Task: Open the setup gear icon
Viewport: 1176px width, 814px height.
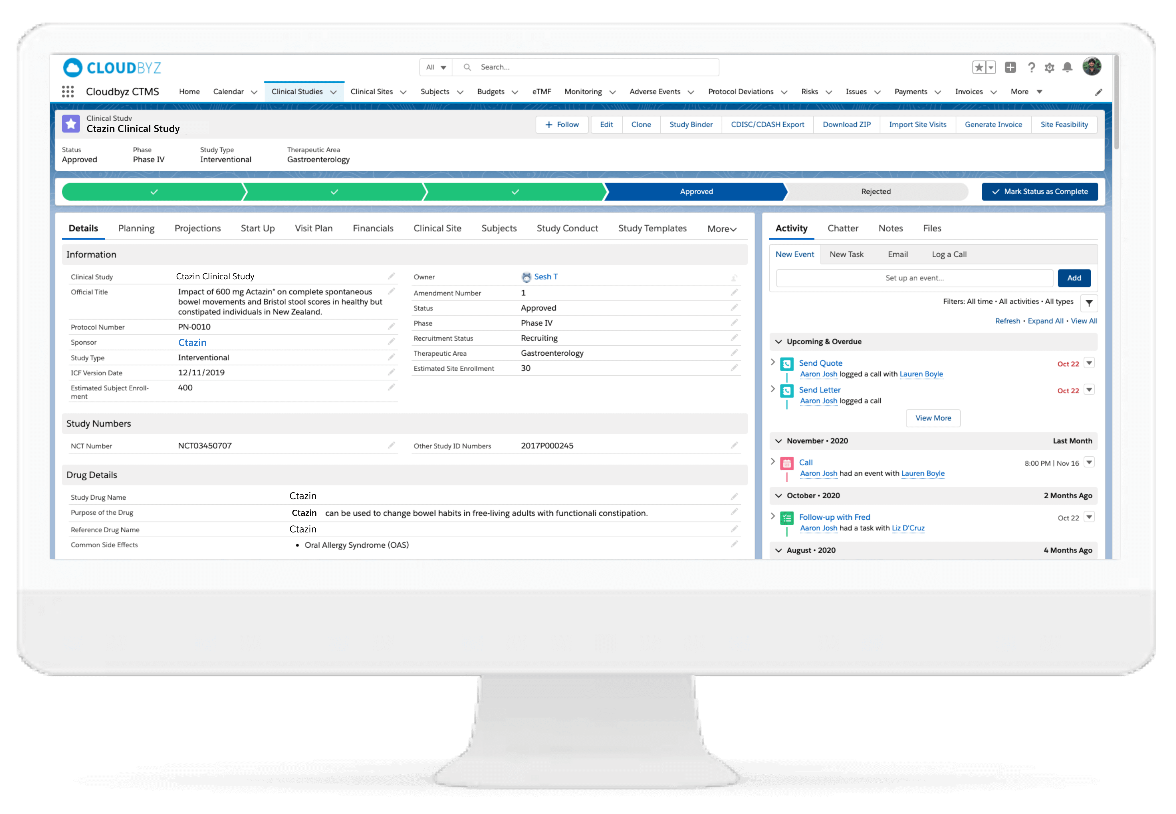Action: 1049,67
